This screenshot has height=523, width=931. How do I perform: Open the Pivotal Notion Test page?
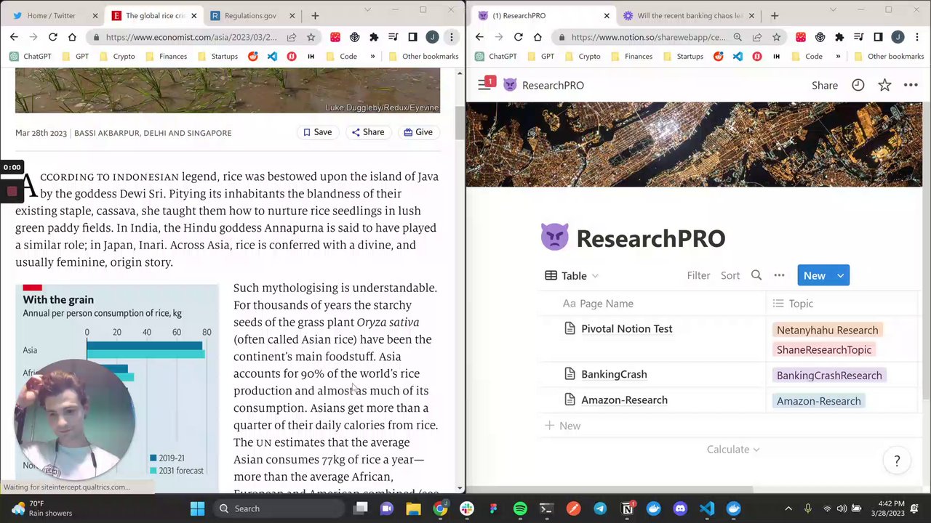point(626,329)
